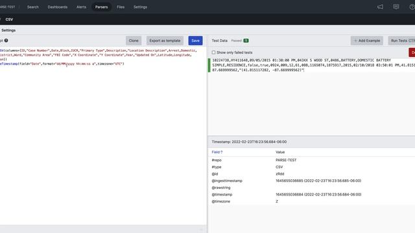Click the PARSE-TEST repository name in the top bar

(x=8, y=7)
